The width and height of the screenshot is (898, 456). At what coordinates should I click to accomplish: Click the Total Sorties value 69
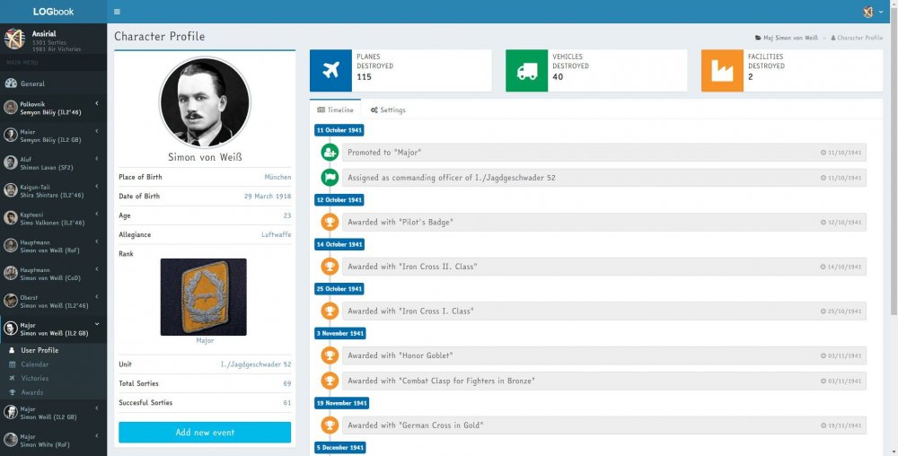click(287, 384)
